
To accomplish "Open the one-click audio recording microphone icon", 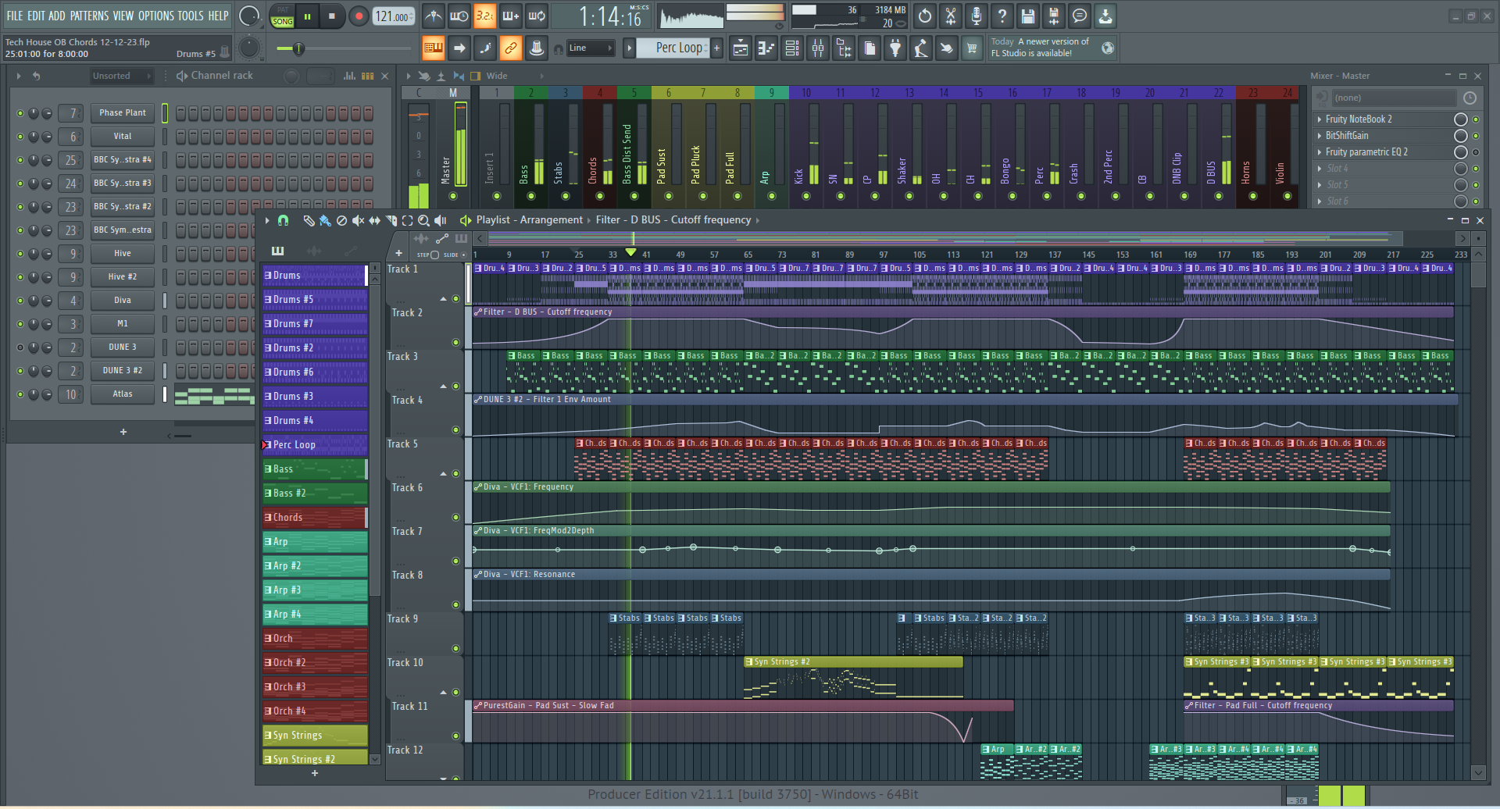I will coord(976,16).
